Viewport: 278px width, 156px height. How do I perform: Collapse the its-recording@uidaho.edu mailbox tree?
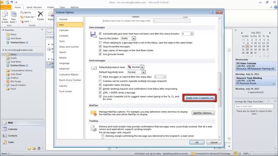point(3,50)
